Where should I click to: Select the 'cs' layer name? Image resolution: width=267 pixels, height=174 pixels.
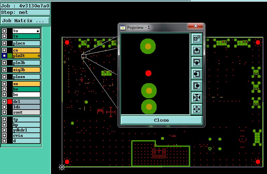click(x=26, y=50)
